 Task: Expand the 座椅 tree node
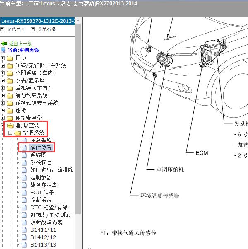tap(2, 110)
